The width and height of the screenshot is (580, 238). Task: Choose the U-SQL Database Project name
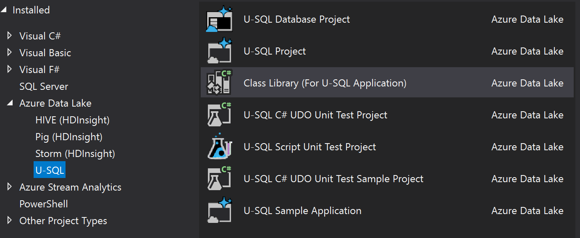point(297,19)
